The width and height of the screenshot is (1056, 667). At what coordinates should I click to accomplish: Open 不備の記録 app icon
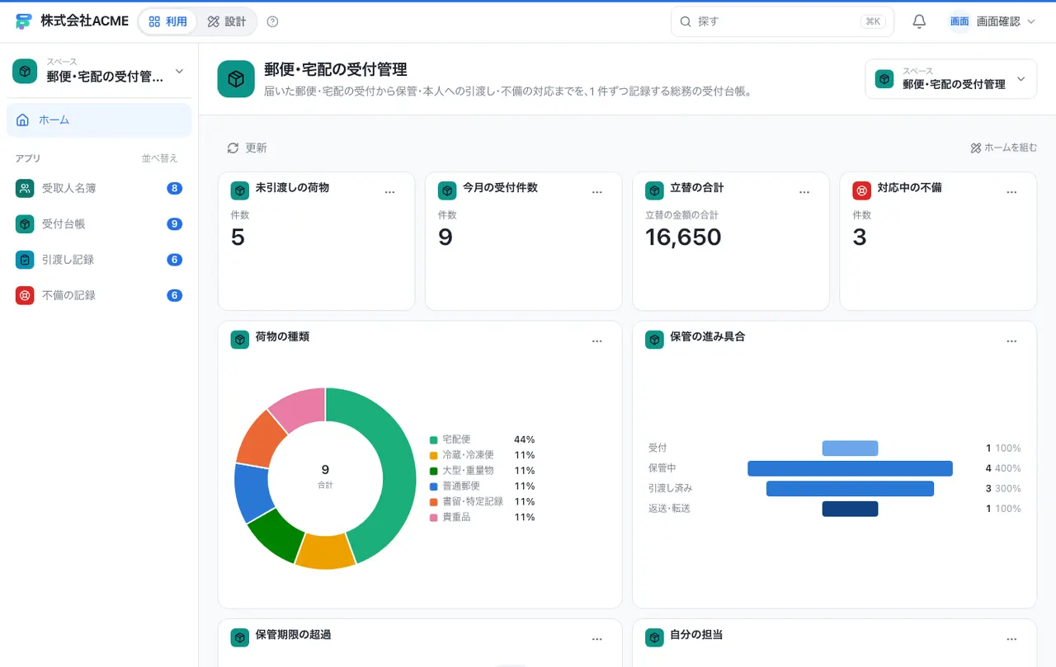(x=25, y=295)
